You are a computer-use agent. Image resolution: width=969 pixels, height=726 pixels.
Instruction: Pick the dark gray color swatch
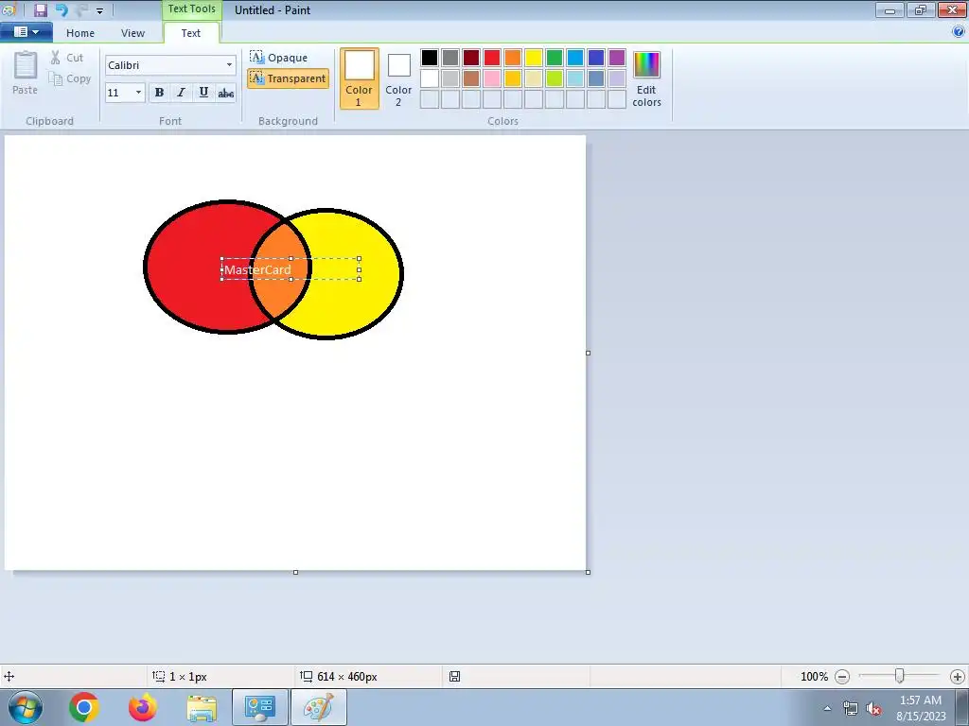pyautogui.click(x=450, y=58)
